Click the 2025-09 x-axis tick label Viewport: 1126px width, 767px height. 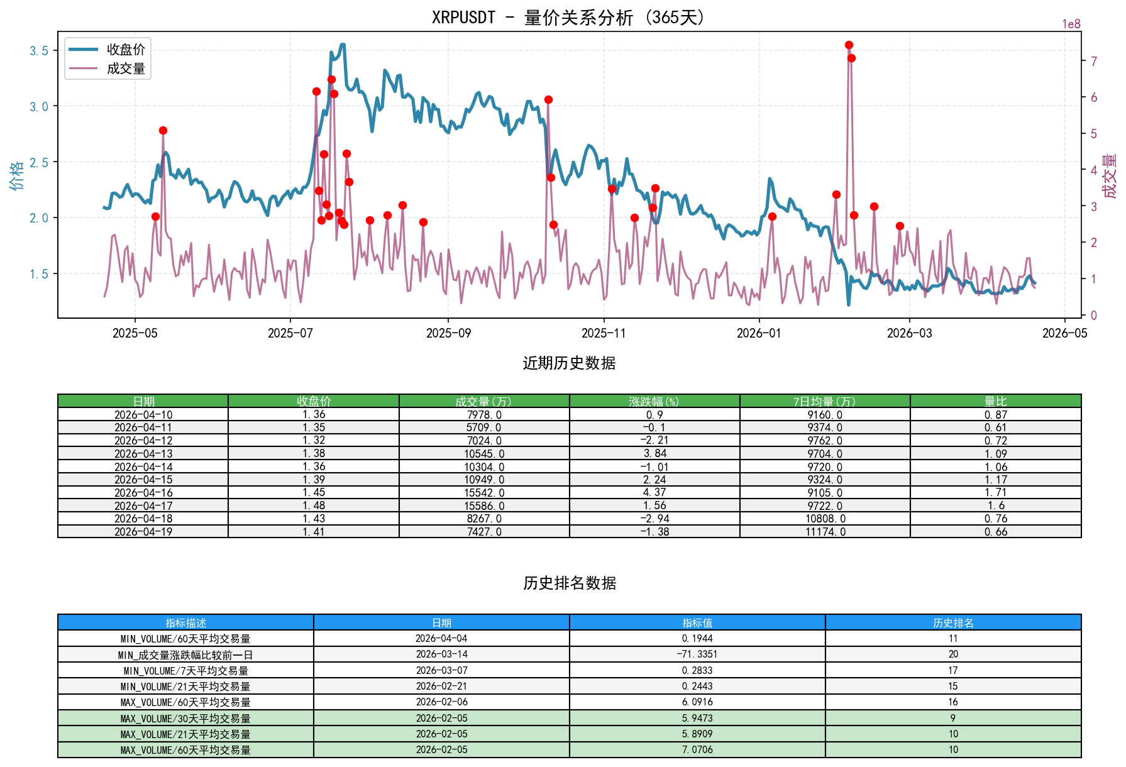click(x=448, y=333)
